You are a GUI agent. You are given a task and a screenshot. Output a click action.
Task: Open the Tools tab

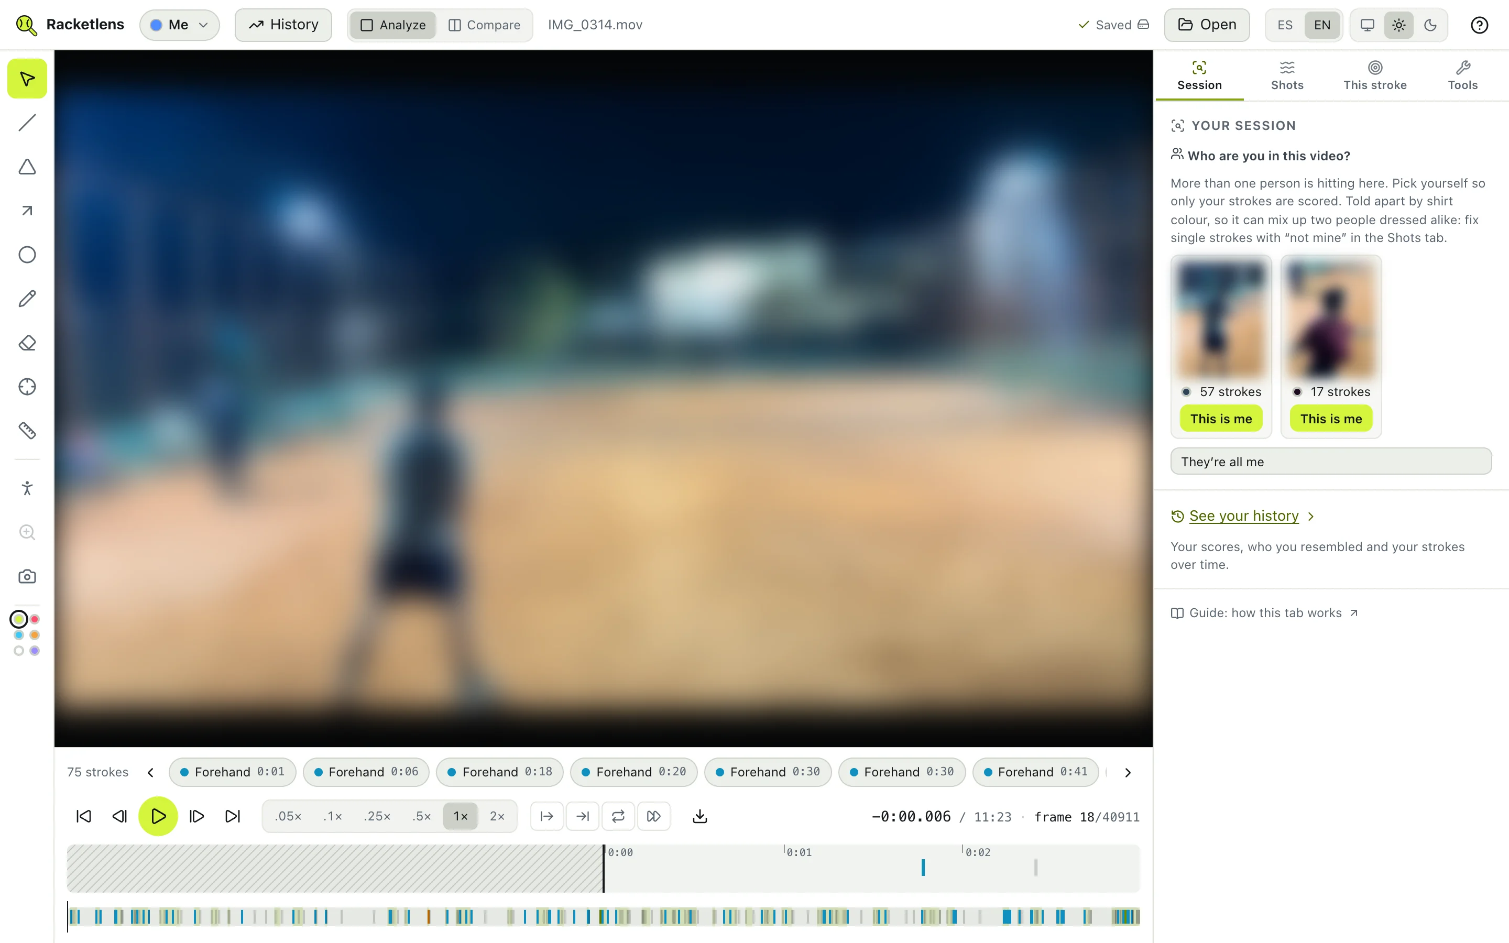1462,76
